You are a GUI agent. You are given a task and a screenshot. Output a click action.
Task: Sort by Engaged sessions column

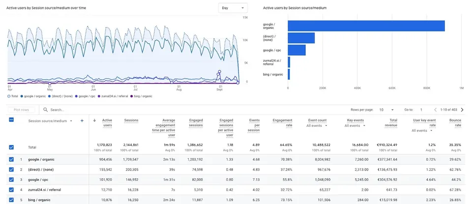coord(196,122)
